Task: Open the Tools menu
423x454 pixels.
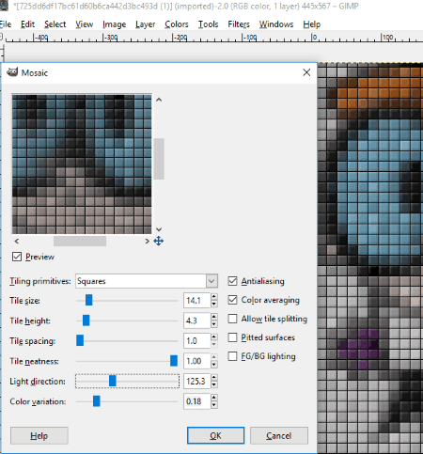Action: click(208, 24)
